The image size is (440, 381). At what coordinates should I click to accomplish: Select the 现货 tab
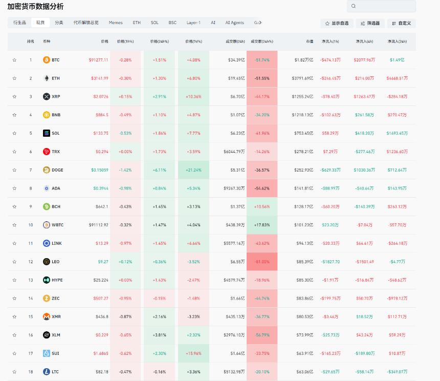click(40, 23)
